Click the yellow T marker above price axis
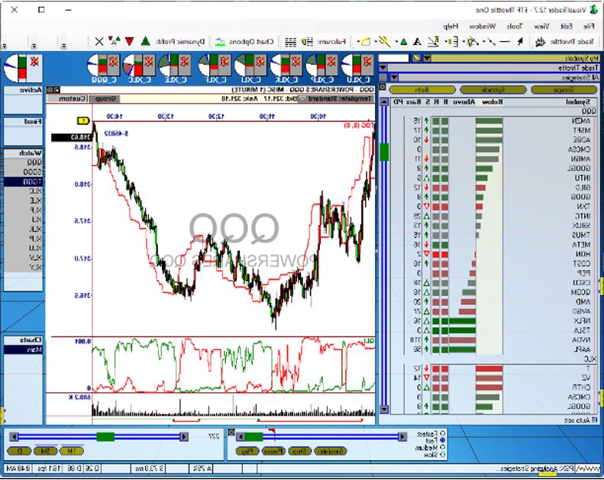 [x=83, y=121]
